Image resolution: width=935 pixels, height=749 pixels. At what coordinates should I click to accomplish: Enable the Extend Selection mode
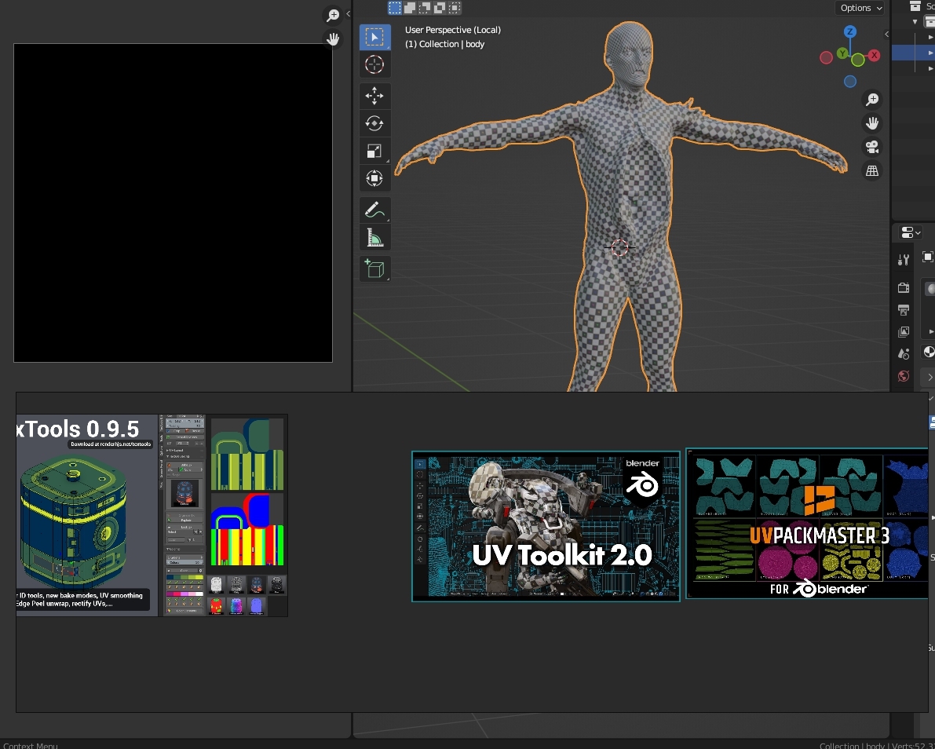[410, 8]
